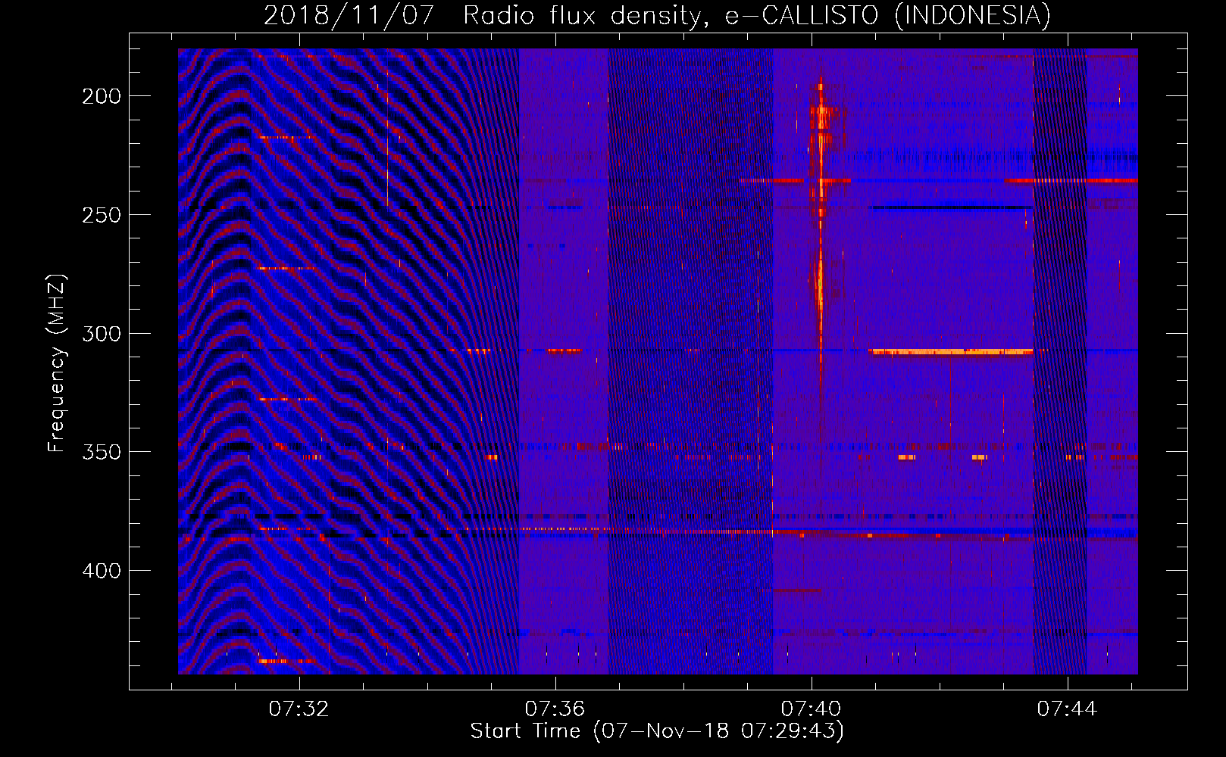Viewport: 1226px width, 757px height.
Task: Click the 350 frequency tick label
Action: pos(102,452)
